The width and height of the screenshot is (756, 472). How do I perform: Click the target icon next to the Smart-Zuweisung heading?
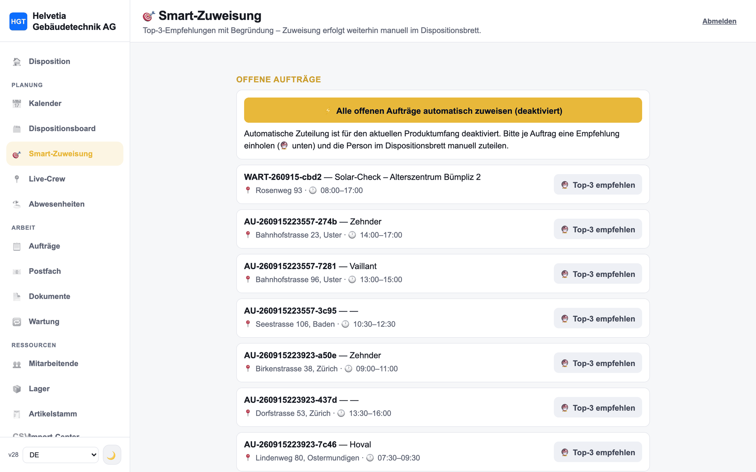coord(149,16)
